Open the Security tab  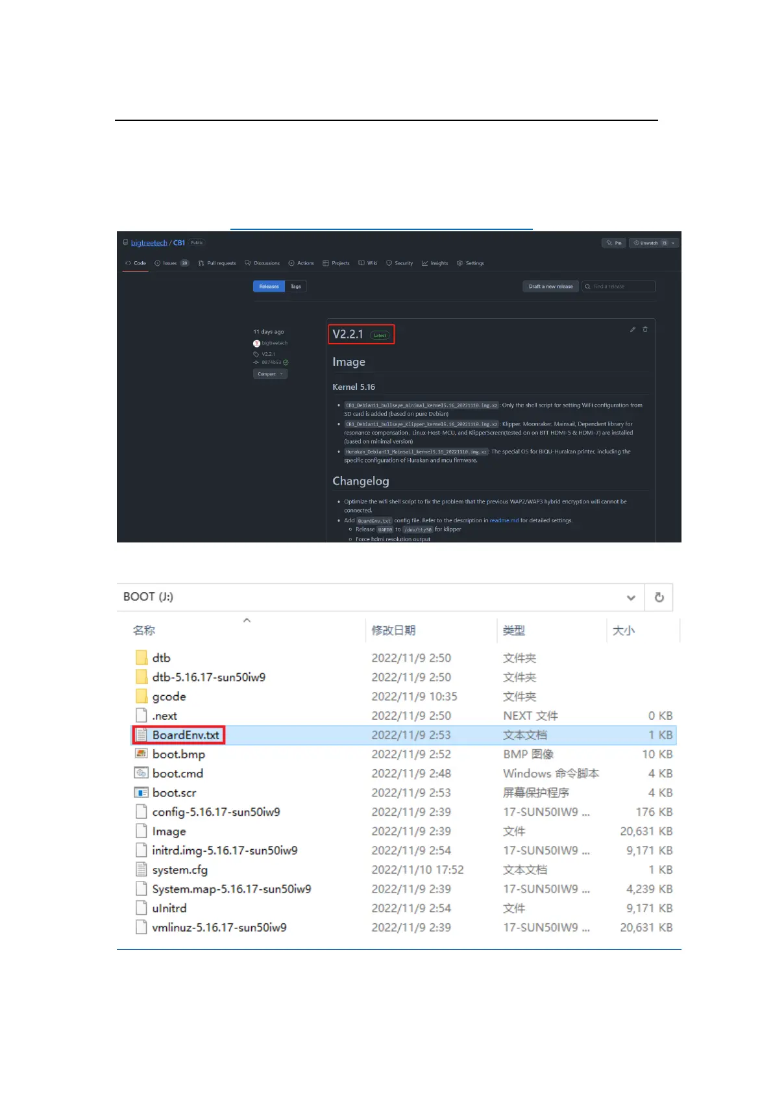point(399,263)
